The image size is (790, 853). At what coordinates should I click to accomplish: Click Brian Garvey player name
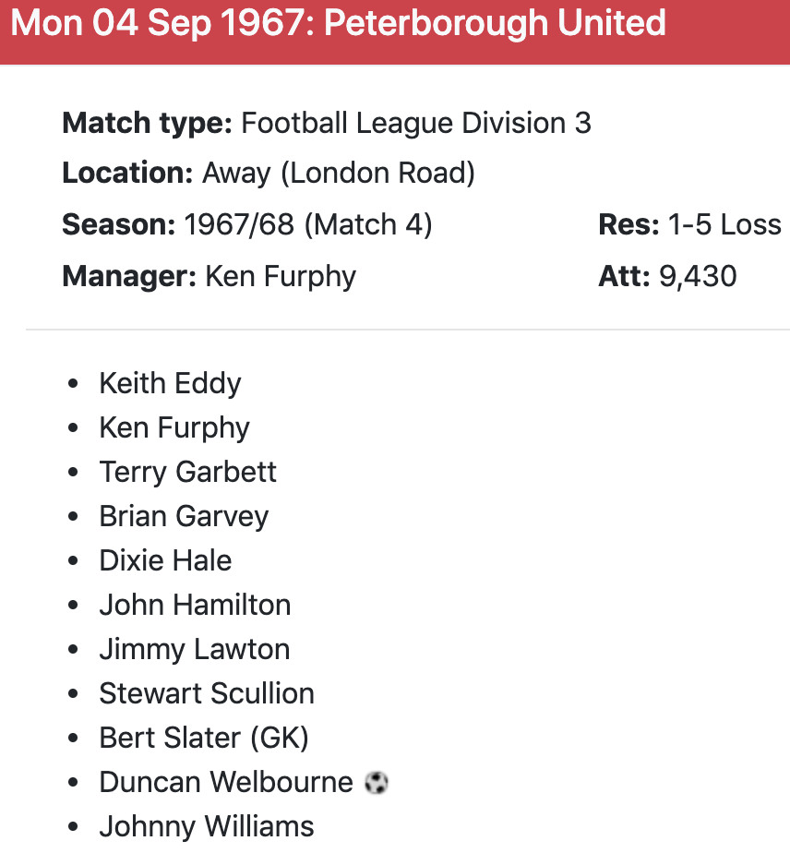click(x=184, y=516)
